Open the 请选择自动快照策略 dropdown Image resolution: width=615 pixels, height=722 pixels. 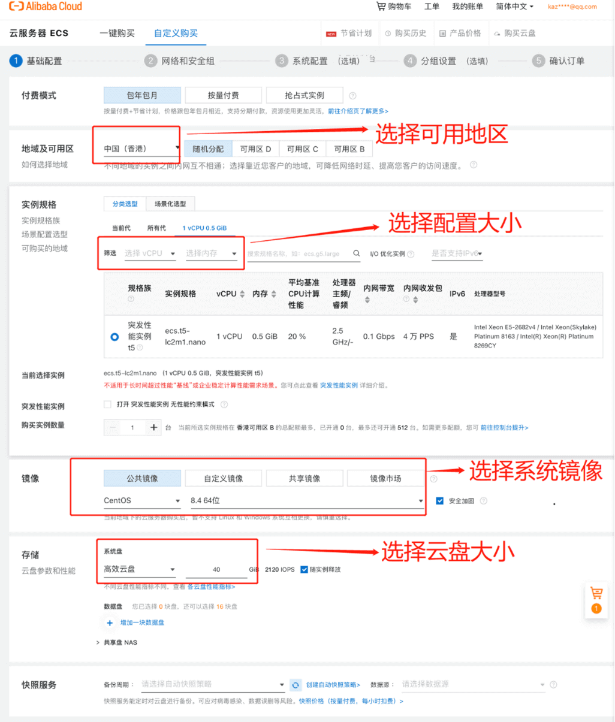[x=213, y=684]
